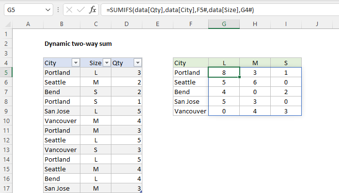339x193 pixels.
Task: Select row 5 header
Action: click(x=6, y=72)
